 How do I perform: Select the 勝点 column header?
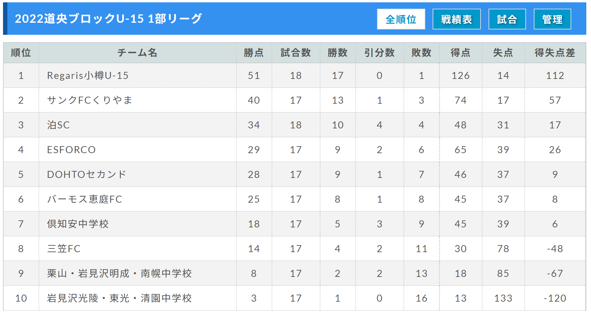(x=254, y=52)
